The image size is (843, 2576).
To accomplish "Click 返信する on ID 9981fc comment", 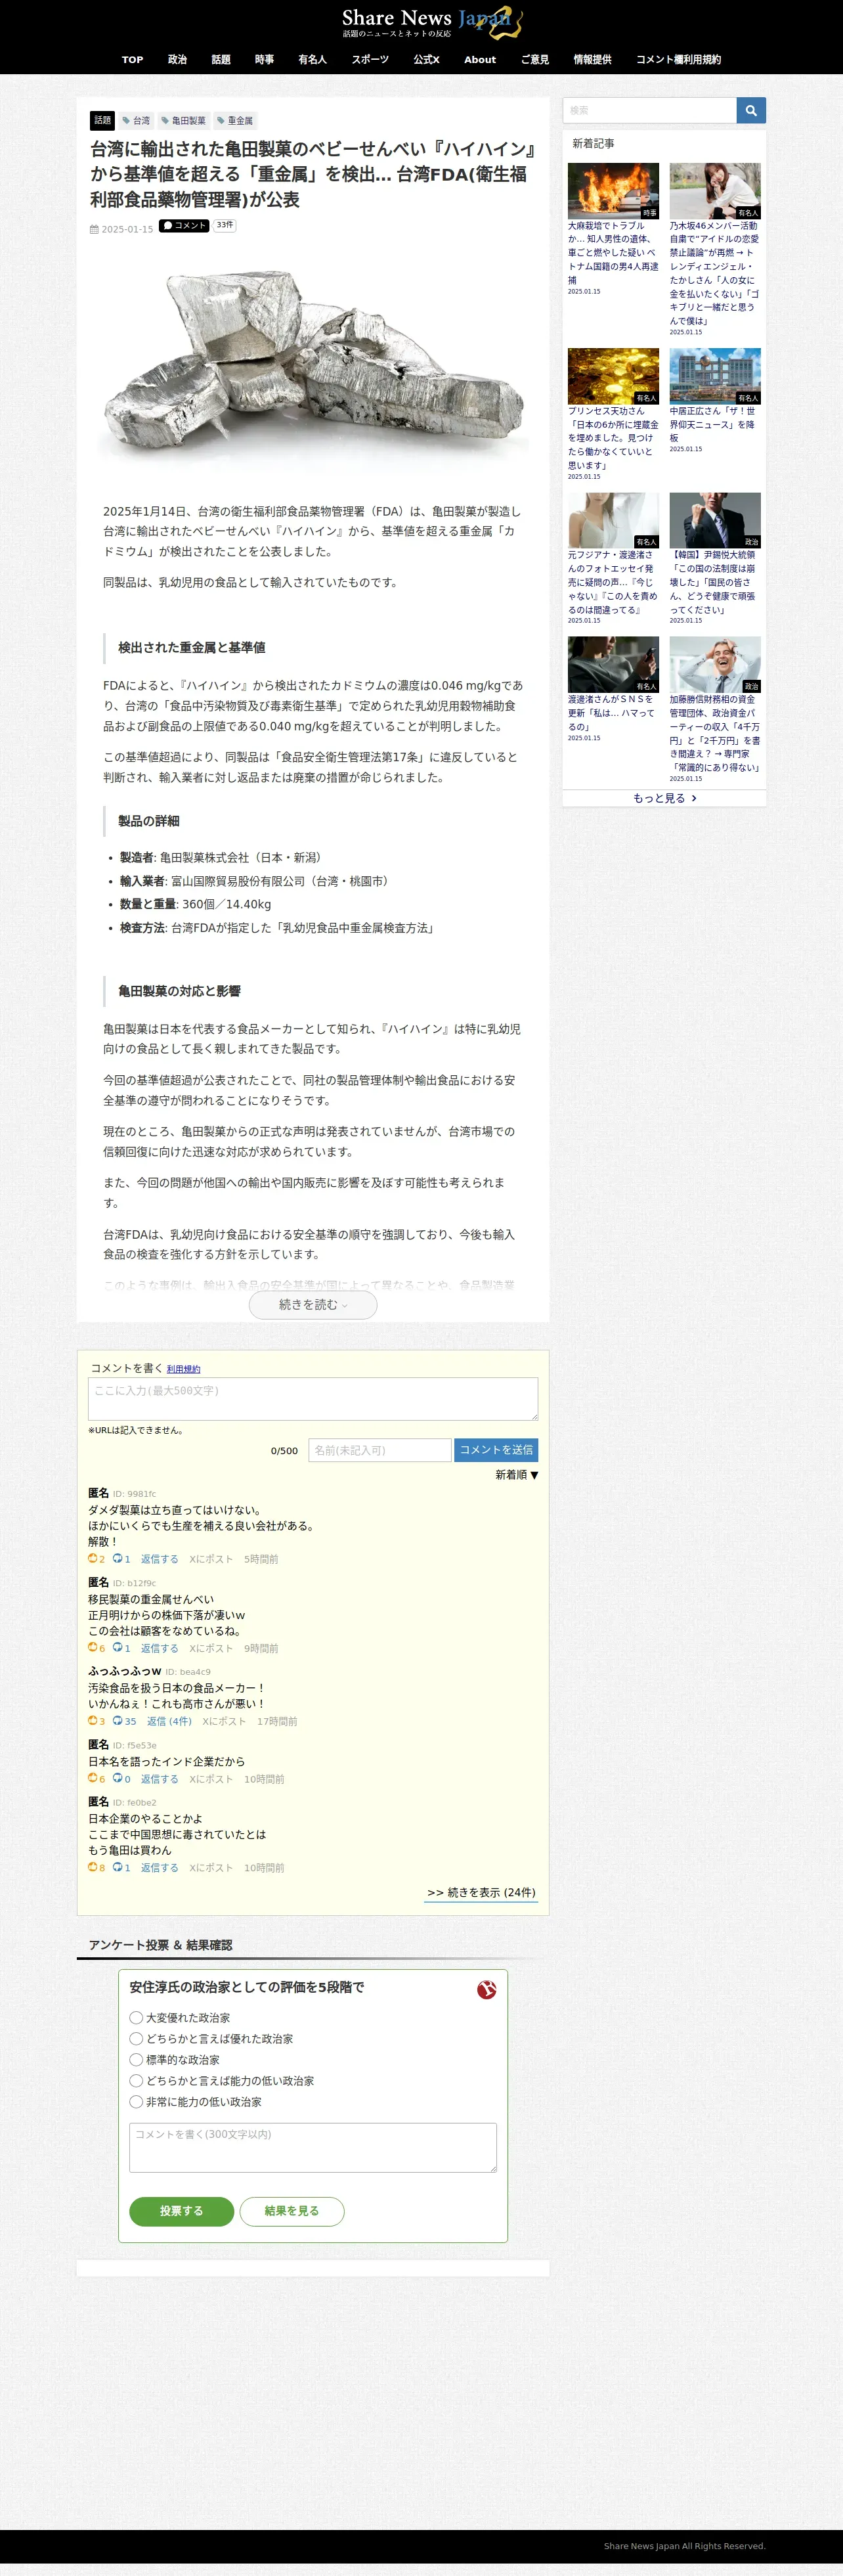I will tap(159, 1559).
